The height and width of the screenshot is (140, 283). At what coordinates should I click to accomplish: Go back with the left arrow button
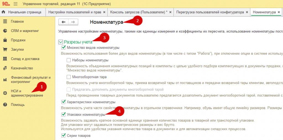(63, 22)
